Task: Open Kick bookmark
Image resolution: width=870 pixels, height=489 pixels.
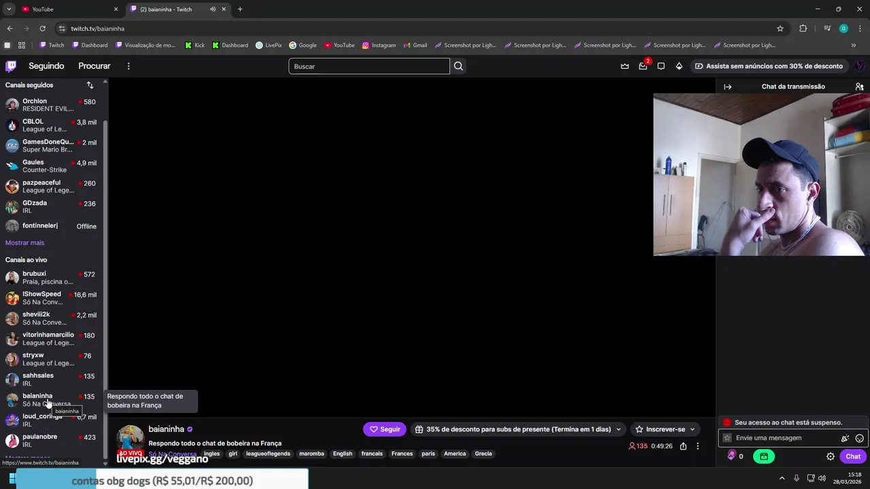Action: 194,46
